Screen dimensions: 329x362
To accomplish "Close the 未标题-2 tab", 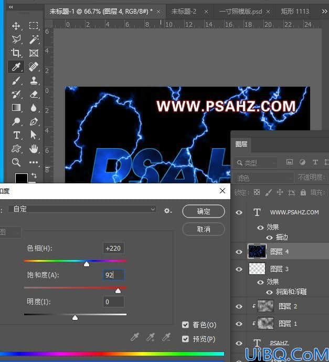I will pos(206,12).
